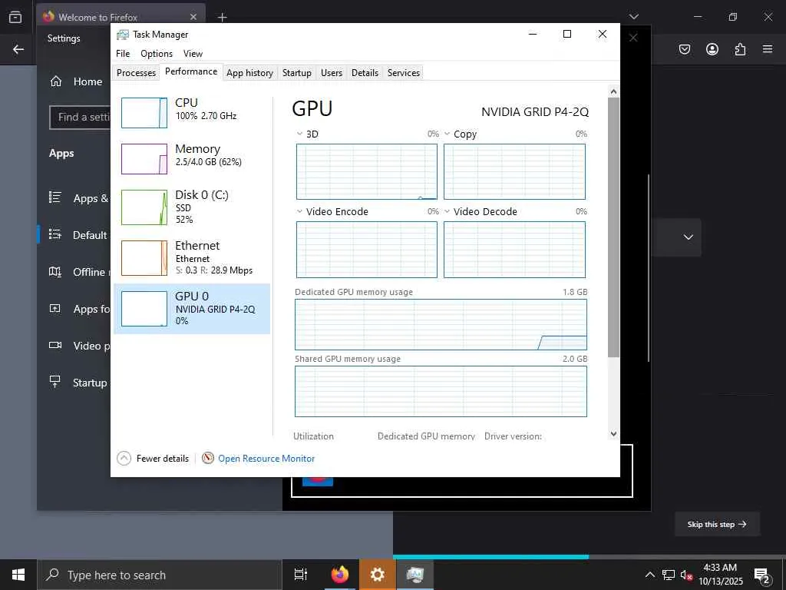Open Firefox Pocket save icon
This screenshot has width=786, height=590.
pyautogui.click(x=685, y=49)
